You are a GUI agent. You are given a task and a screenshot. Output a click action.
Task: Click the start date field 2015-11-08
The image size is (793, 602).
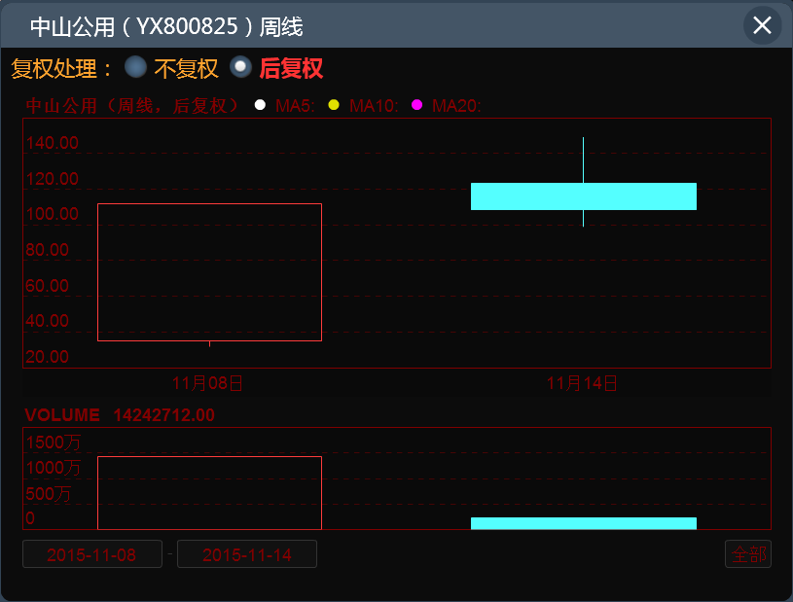(92, 554)
